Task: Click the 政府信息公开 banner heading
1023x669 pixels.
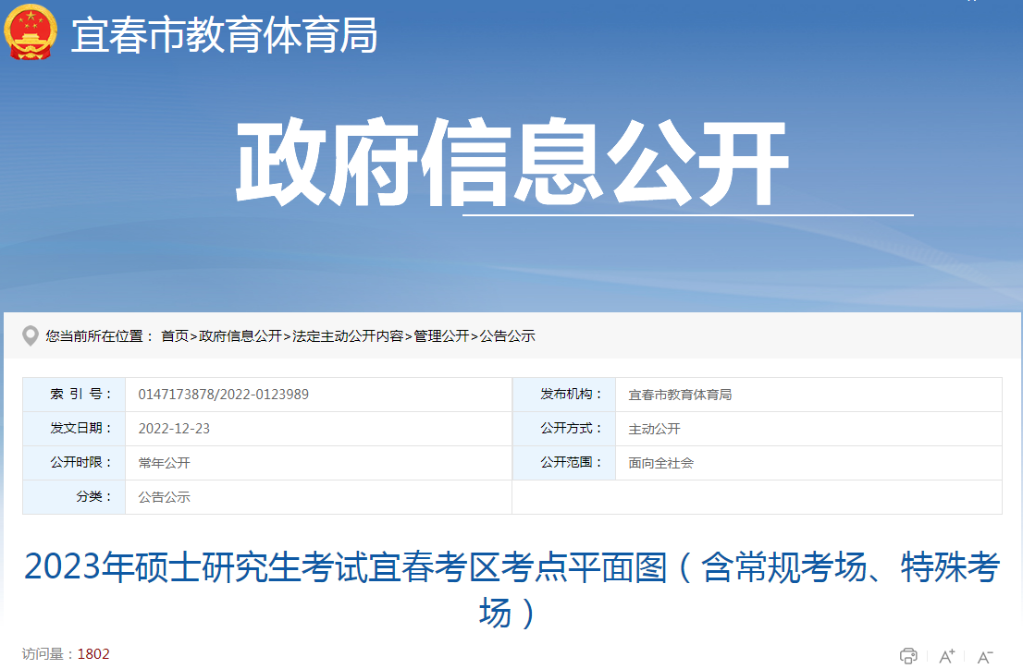Action: [x=512, y=163]
